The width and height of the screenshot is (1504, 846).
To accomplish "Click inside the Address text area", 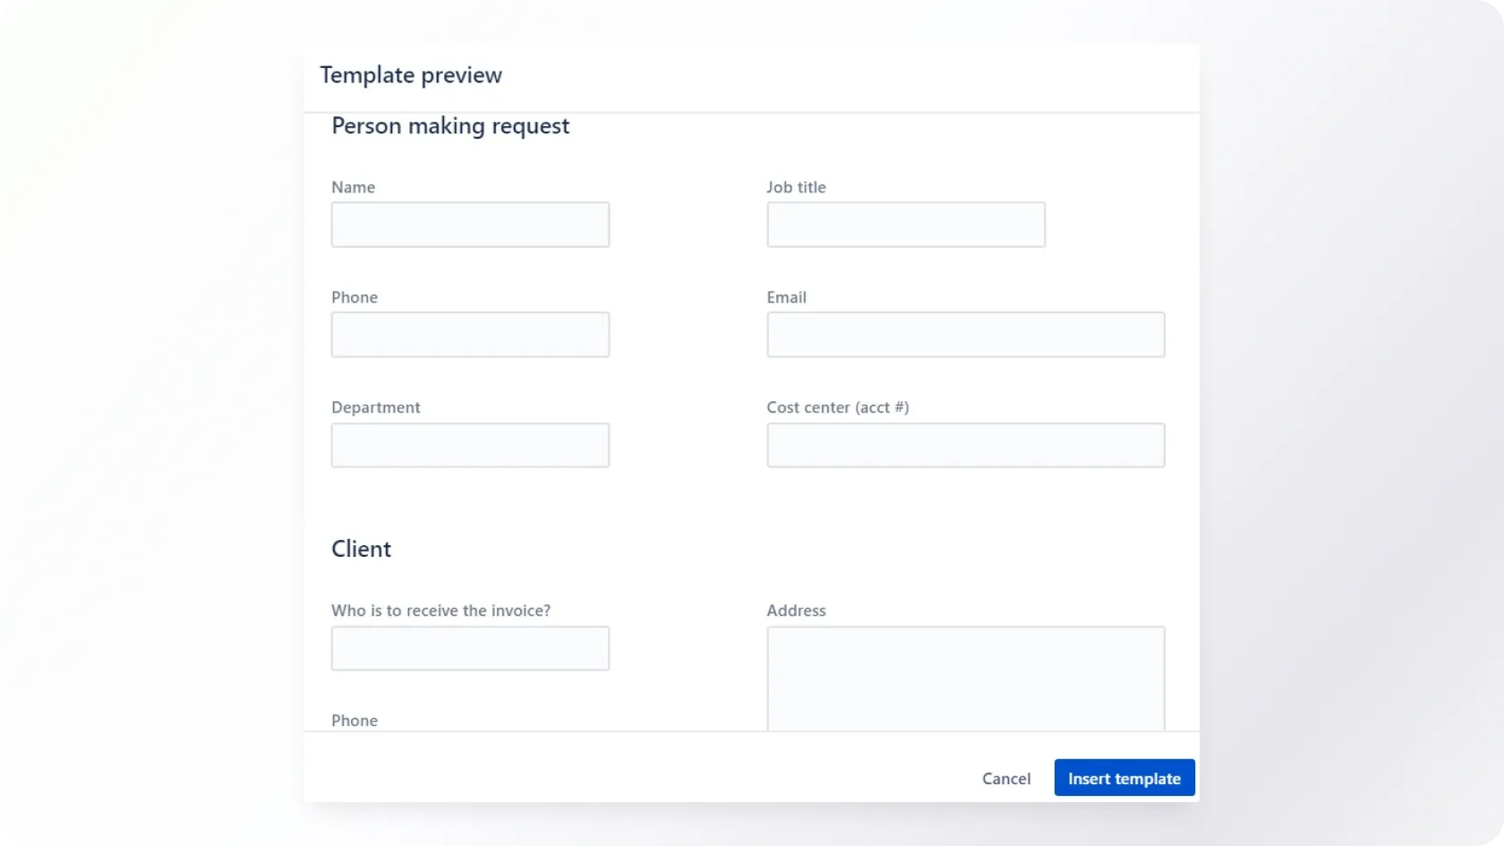I will click(965, 678).
